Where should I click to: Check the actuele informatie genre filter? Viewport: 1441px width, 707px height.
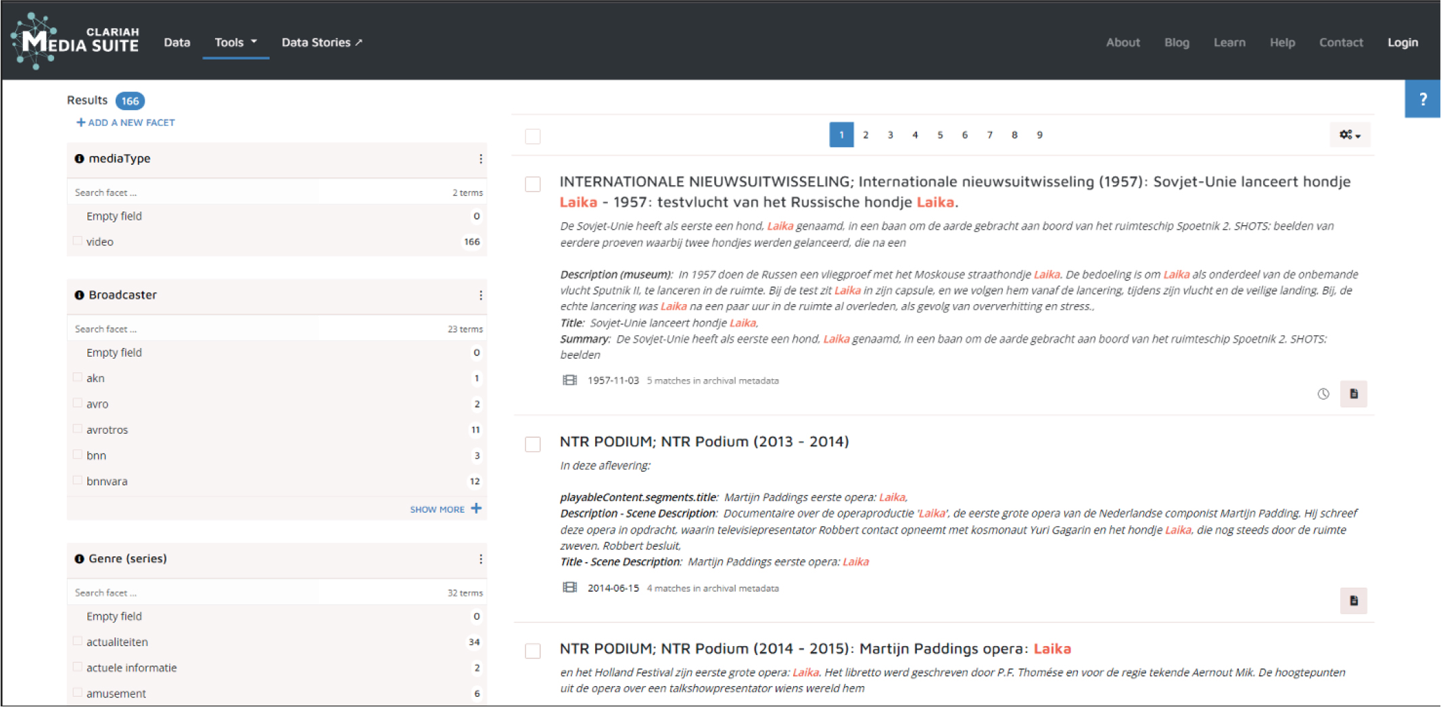(x=78, y=666)
